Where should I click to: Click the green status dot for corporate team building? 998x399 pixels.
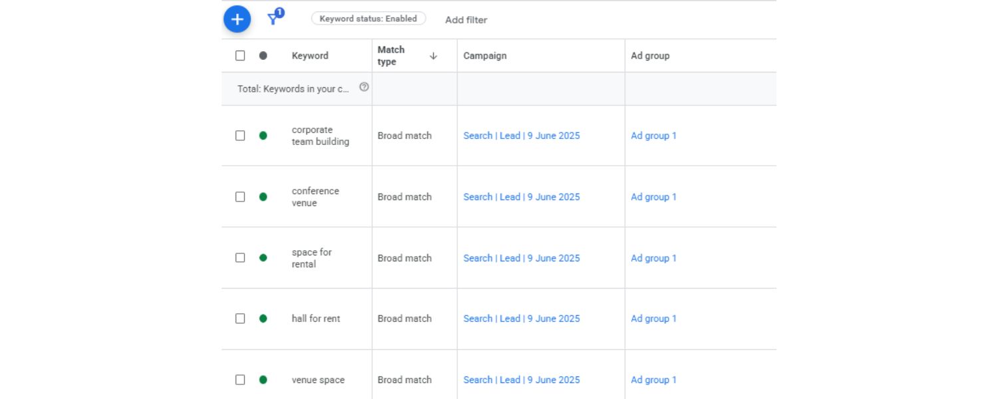click(263, 136)
